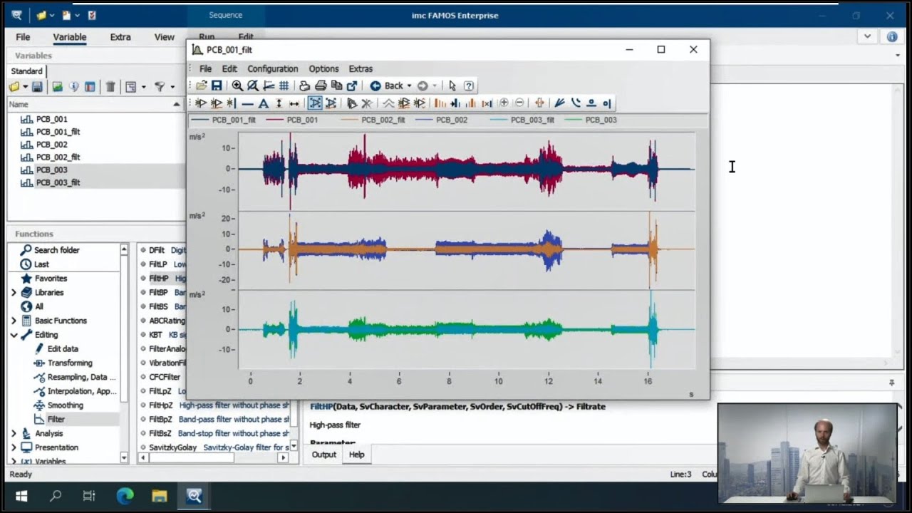This screenshot has height=513, width=912.
Task: Click the horizontal double-arrow marker icon
Action: pyautogui.click(x=294, y=103)
